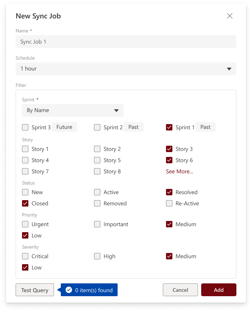Toggle the High severity checkbox

pos(97,256)
